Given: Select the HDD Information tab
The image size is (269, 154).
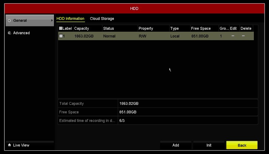Looking at the screenshot, I should [x=70, y=19].
